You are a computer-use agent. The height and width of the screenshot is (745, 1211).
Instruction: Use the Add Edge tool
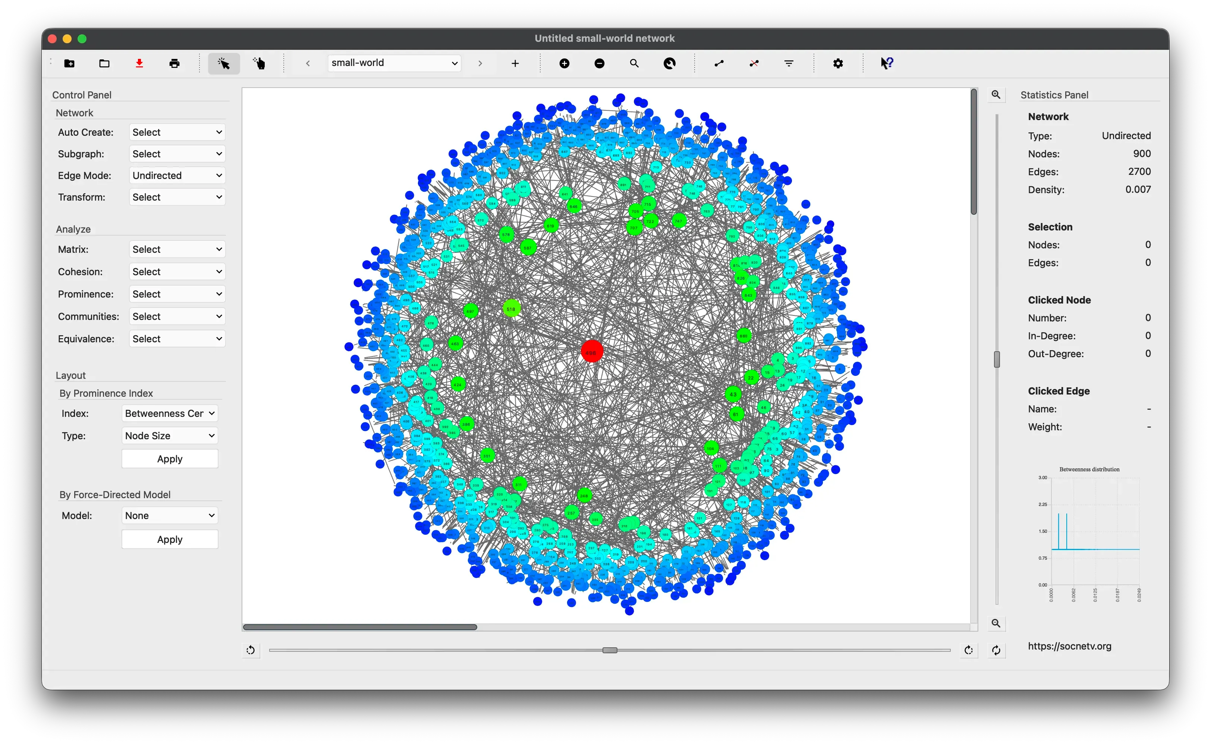click(x=718, y=63)
